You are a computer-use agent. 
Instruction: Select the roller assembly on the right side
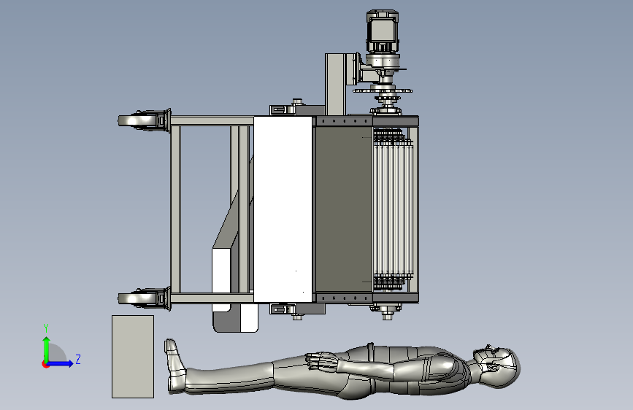(x=393, y=209)
